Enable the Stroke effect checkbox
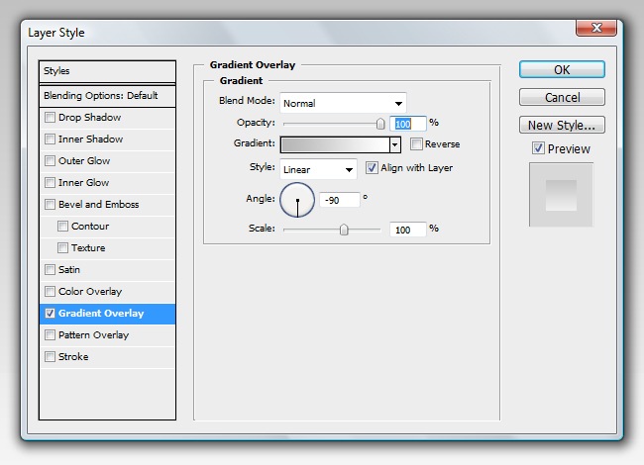Screen dimensions: 644x465 (x=51, y=357)
